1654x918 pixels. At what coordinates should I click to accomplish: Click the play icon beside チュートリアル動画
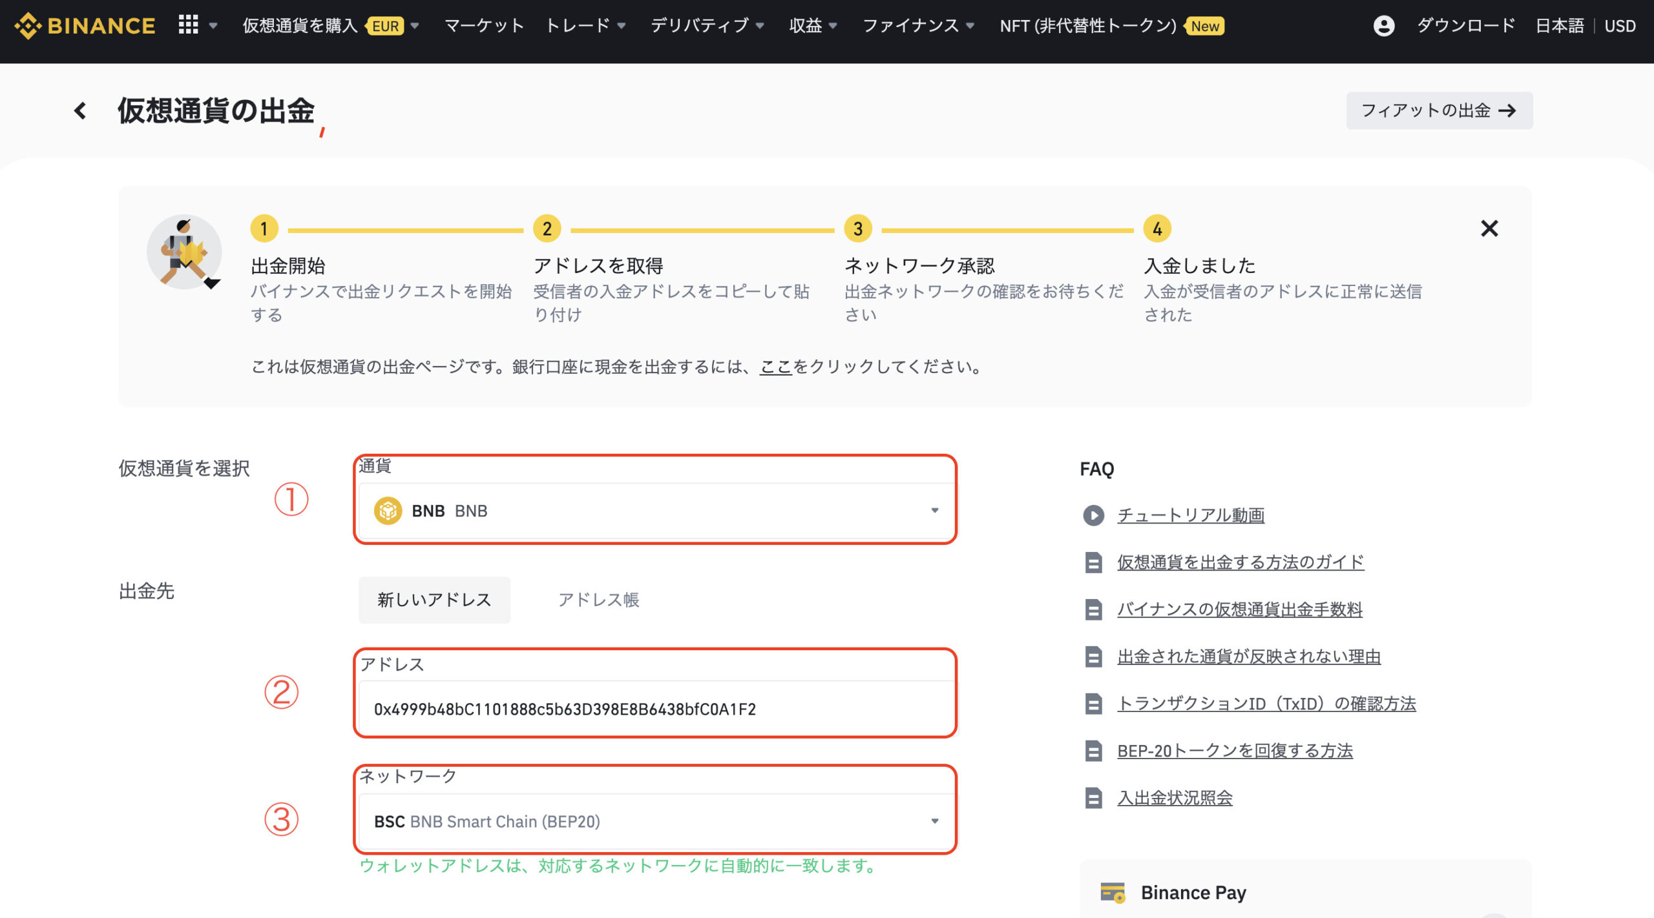click(x=1093, y=515)
